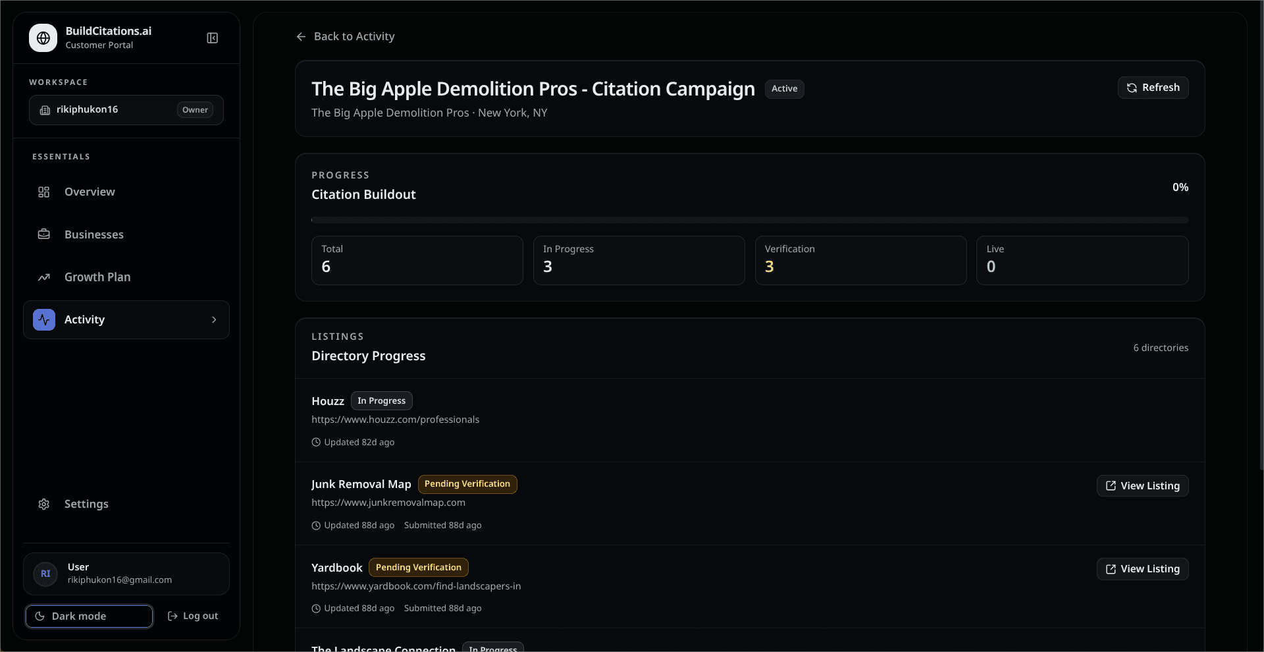Toggle the Dark mode switch
This screenshot has width=1264, height=652.
tap(89, 616)
